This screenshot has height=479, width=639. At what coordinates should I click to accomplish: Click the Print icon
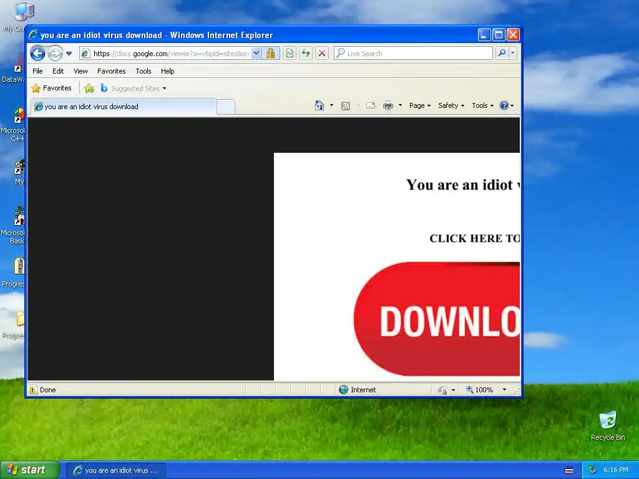(x=388, y=105)
